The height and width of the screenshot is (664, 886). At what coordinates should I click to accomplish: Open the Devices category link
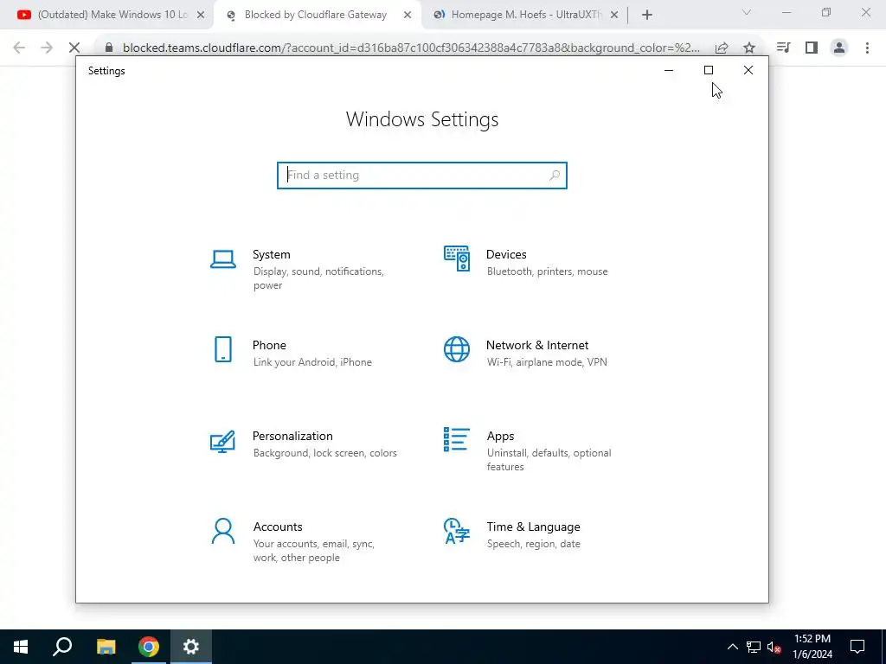click(x=506, y=254)
